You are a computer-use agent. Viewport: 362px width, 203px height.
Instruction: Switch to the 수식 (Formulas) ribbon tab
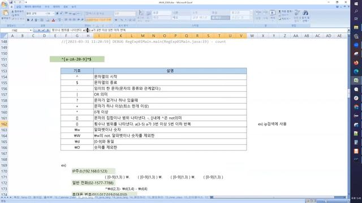point(47,7)
